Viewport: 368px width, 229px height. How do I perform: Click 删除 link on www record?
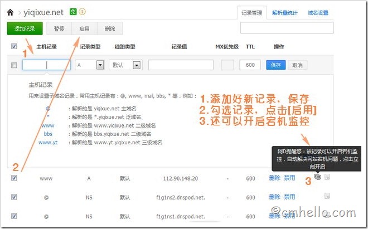pyautogui.click(x=274, y=178)
